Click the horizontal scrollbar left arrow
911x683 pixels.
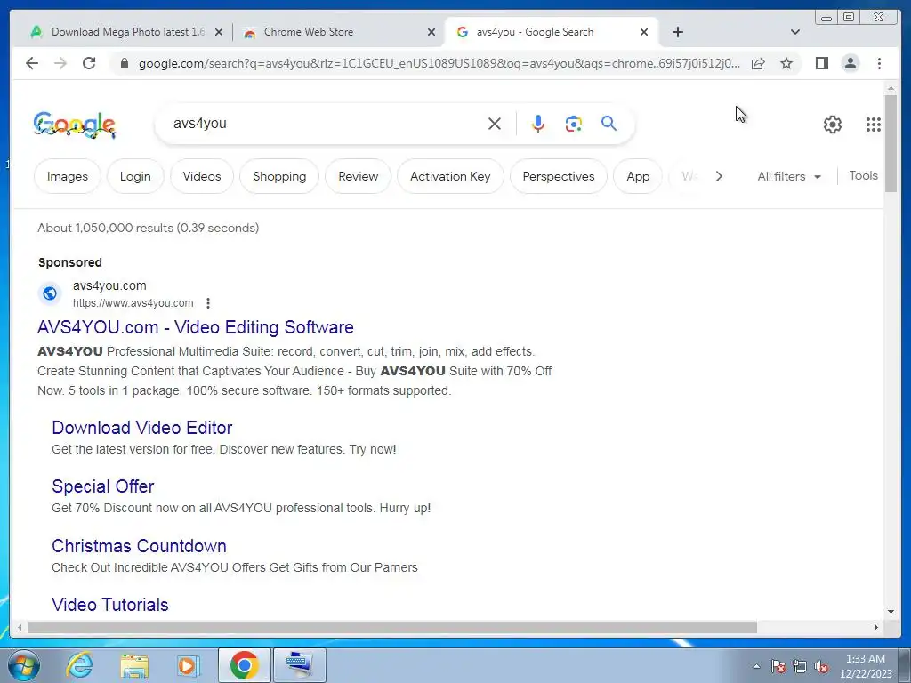[x=20, y=627]
